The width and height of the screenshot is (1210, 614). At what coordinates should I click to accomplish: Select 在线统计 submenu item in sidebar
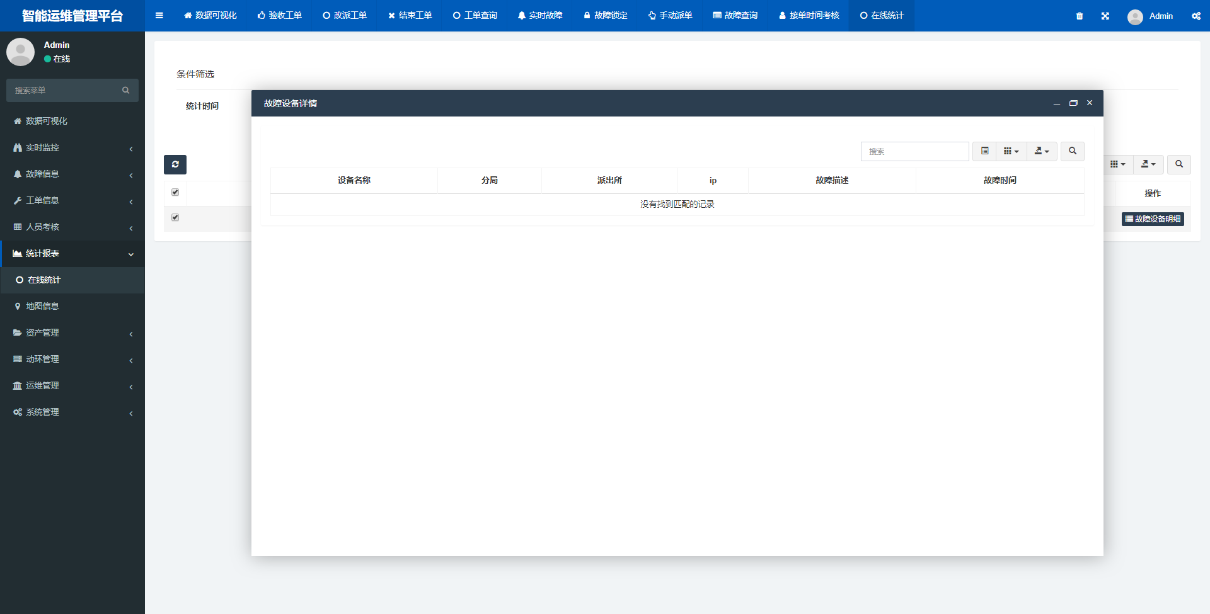point(72,280)
